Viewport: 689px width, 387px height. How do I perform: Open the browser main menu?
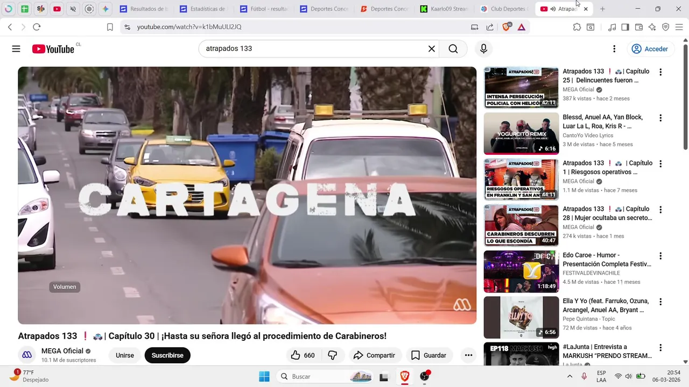tap(679, 27)
